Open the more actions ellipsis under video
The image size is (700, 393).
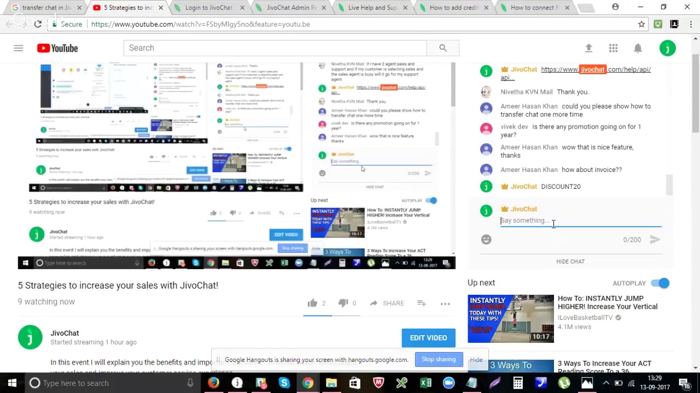coord(445,303)
